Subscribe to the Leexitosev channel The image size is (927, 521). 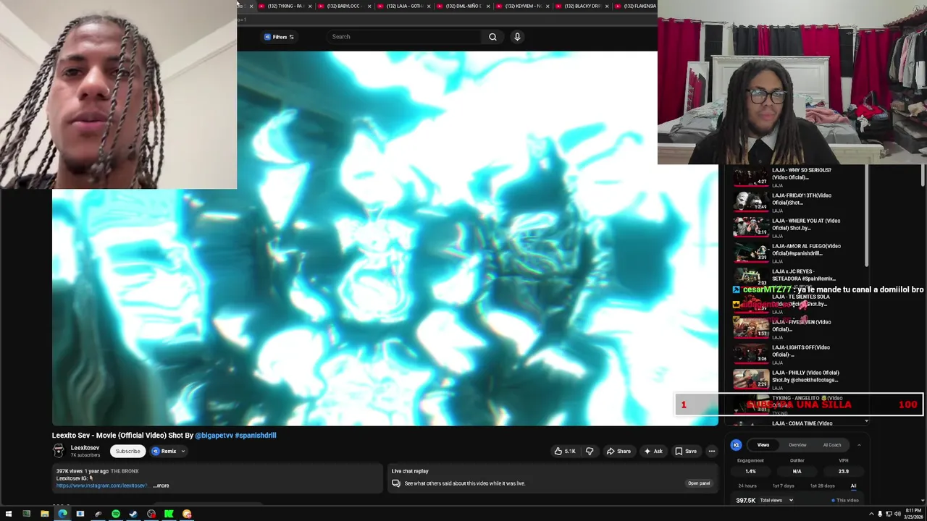pos(127,451)
